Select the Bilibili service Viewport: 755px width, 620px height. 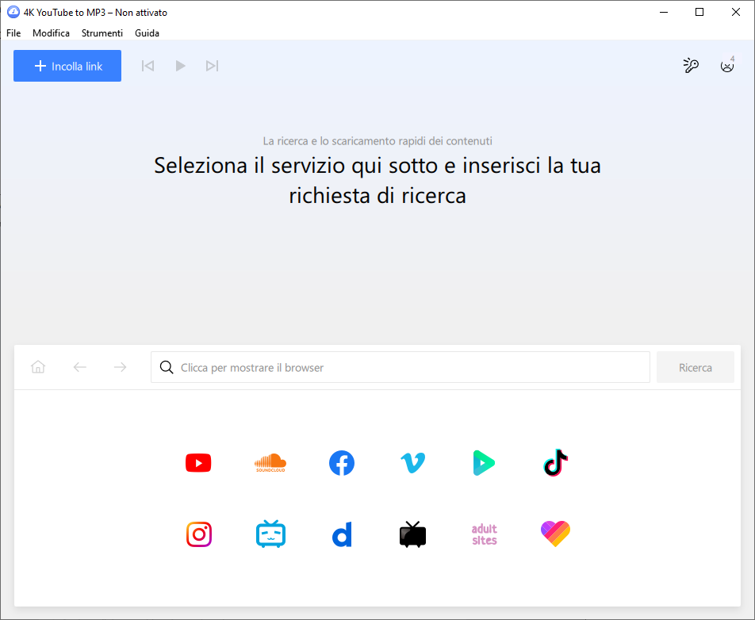(x=270, y=534)
